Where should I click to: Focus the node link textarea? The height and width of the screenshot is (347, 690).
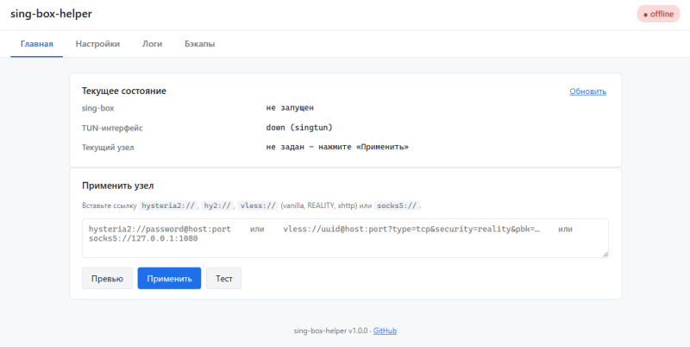point(346,238)
